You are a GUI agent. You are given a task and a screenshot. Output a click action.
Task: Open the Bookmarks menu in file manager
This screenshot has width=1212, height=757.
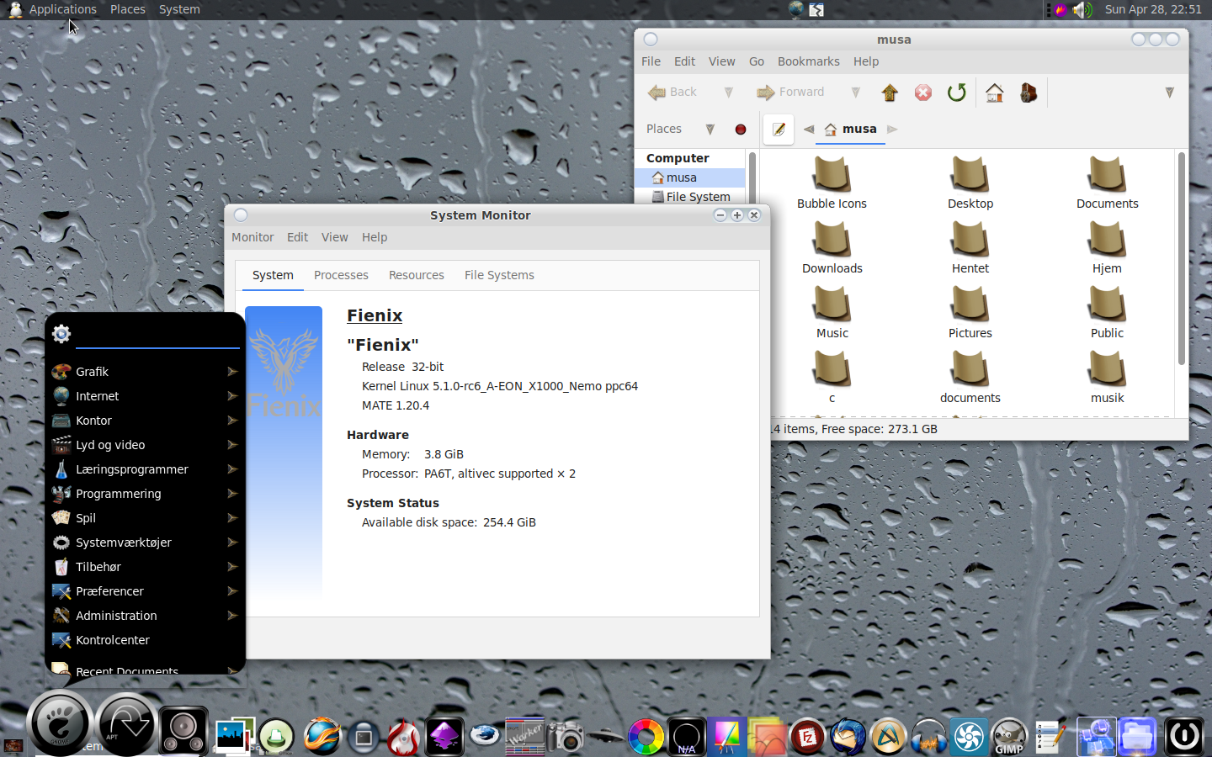(808, 61)
